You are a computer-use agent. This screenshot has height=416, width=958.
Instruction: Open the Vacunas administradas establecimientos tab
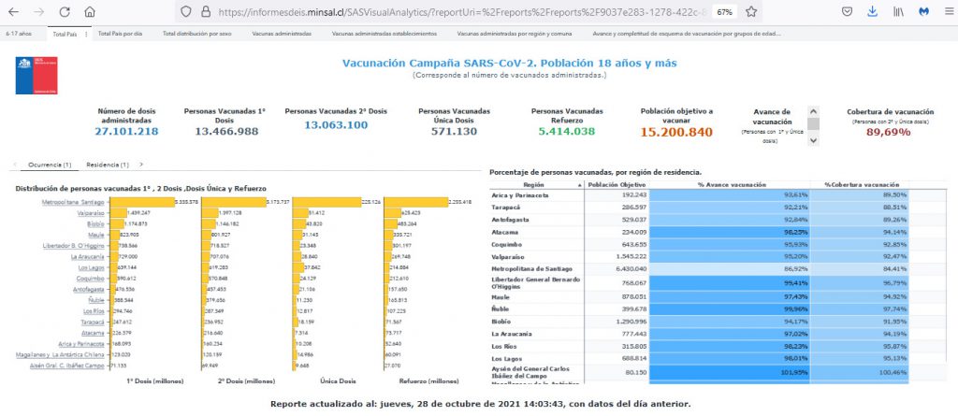tap(385, 35)
